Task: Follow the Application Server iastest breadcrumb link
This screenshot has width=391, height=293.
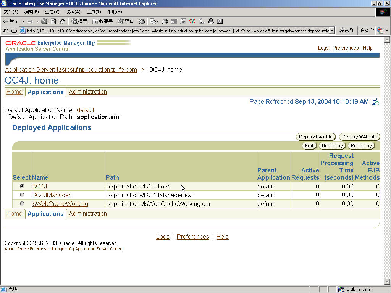Action: point(71,69)
